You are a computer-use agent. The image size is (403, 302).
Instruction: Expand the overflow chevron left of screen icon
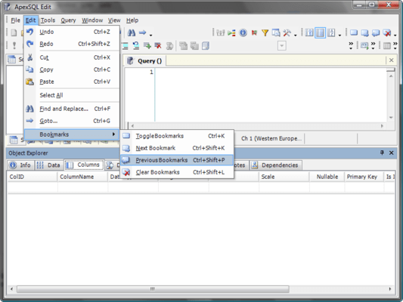coord(351,45)
